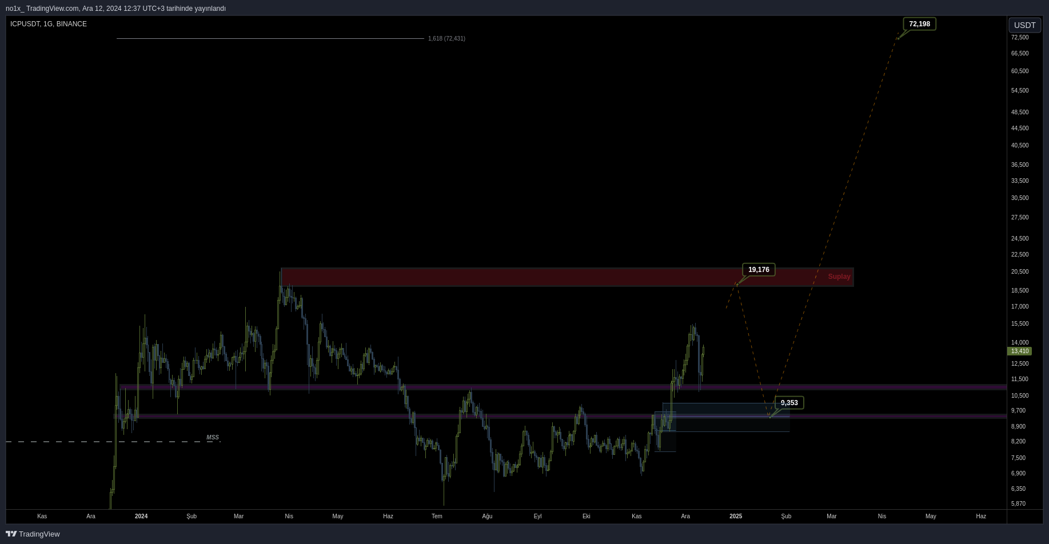This screenshot has width=1049, height=544.
Task: Click the Ağu month label on time axis
Action: click(x=487, y=516)
